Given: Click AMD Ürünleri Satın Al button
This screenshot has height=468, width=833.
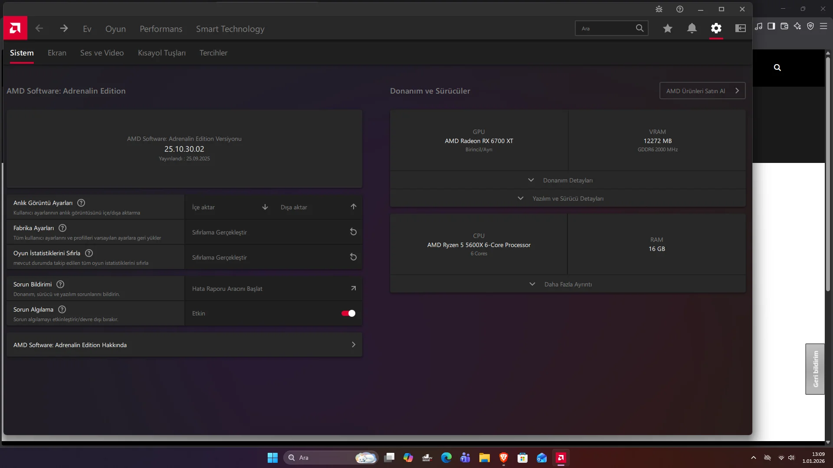Looking at the screenshot, I should (x=702, y=91).
